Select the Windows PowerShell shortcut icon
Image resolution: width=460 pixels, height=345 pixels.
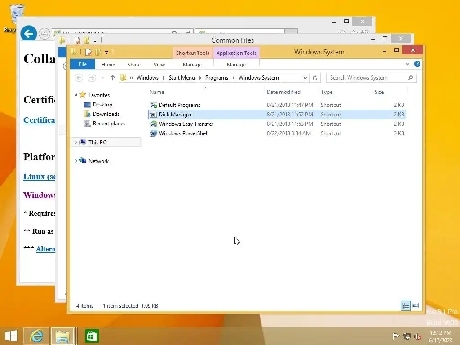pos(153,133)
